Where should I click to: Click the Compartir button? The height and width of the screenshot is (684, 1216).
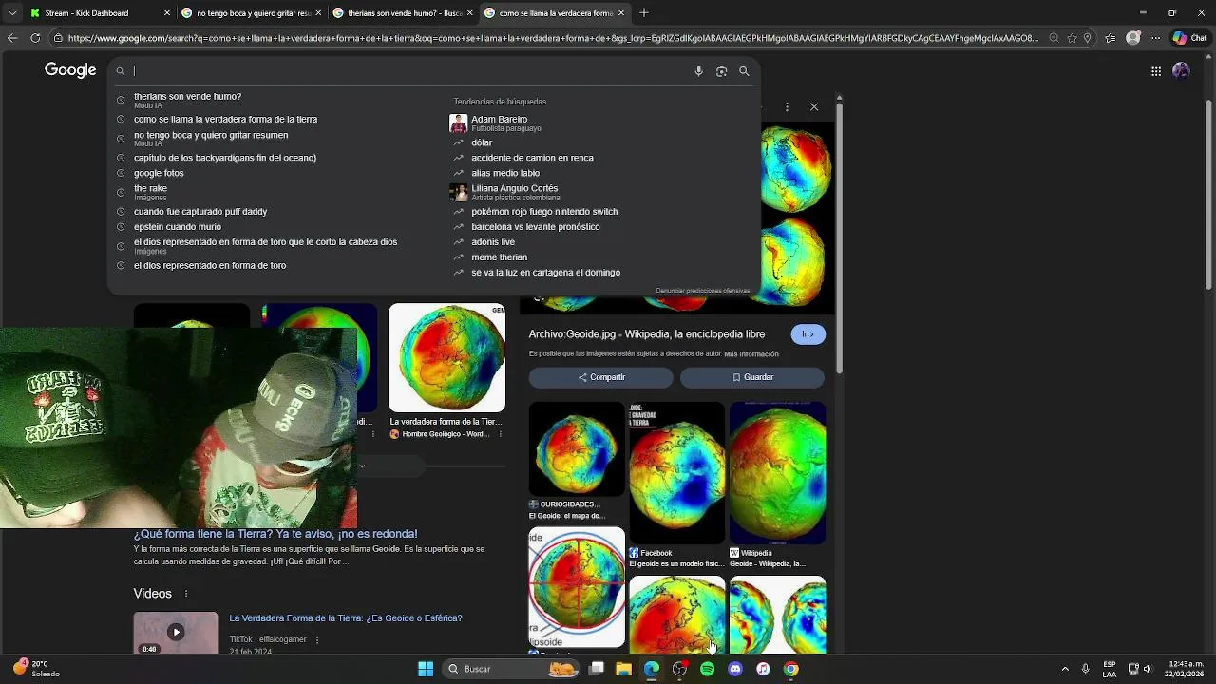click(x=601, y=377)
